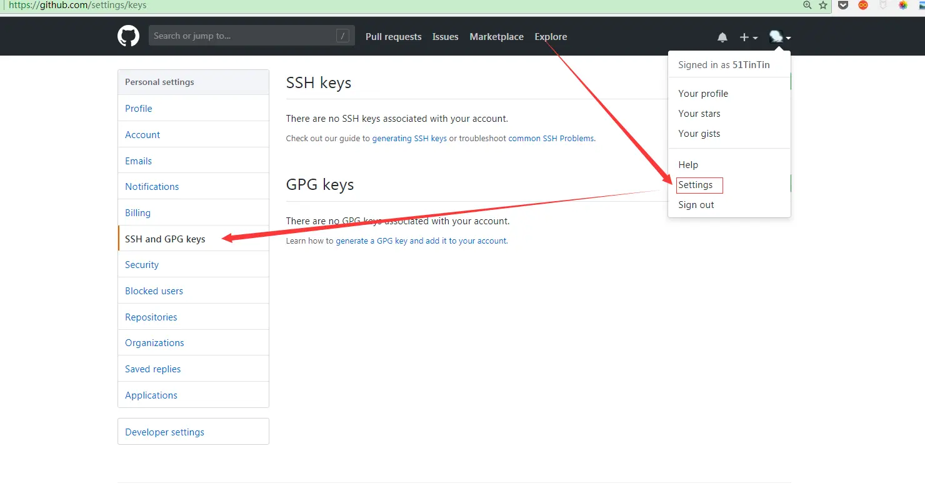The image size is (925, 496).
Task: Select Your profile from the user menu
Action: pos(729,94)
